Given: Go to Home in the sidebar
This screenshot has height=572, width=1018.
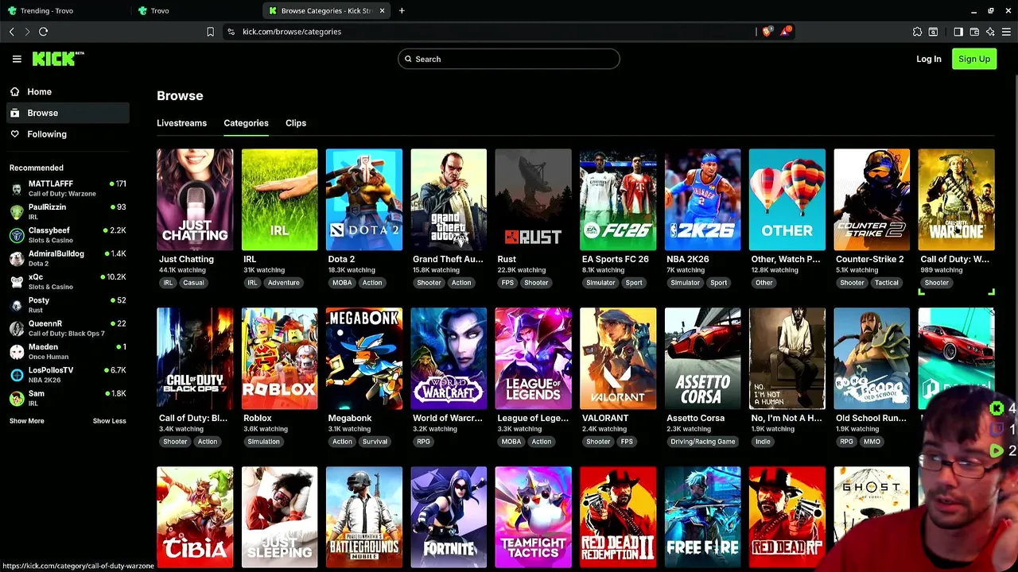Looking at the screenshot, I should point(68,91).
